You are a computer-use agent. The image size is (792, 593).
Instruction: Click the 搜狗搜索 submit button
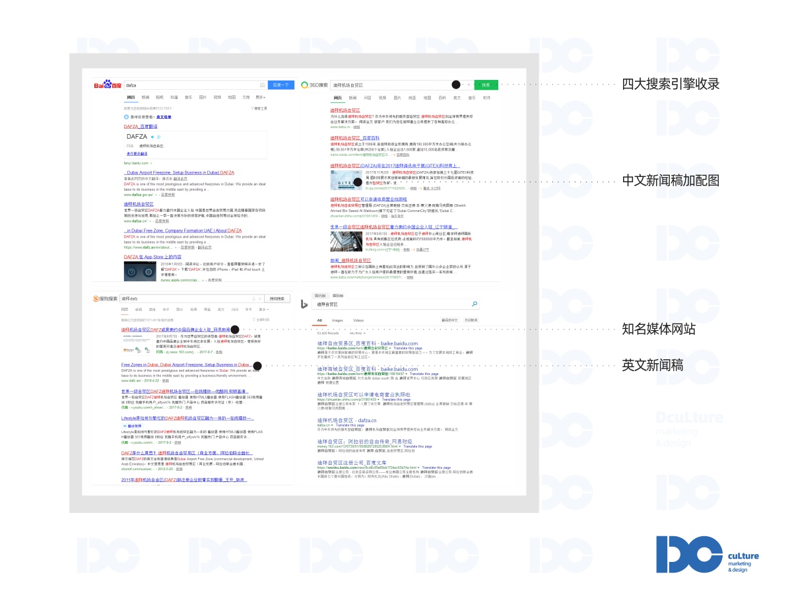tap(277, 298)
